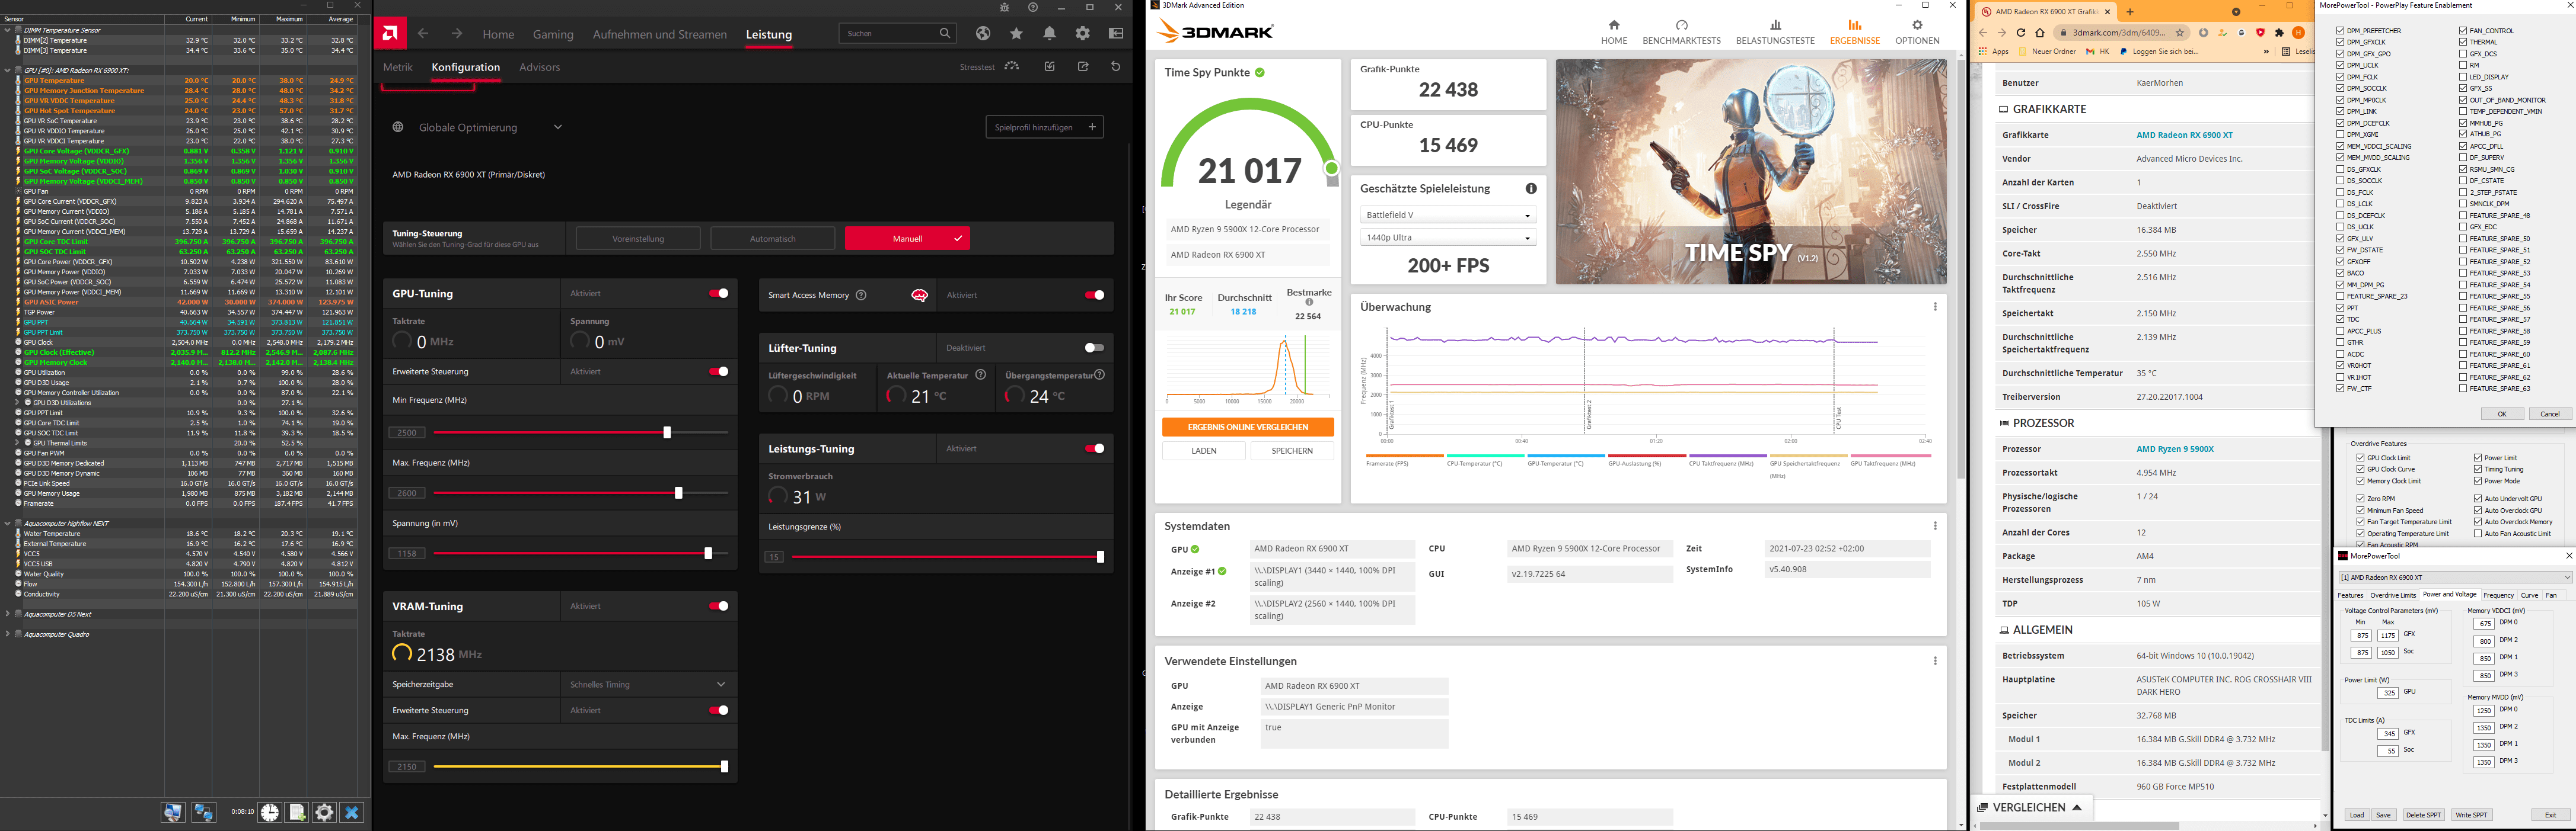Screen dimensions: 2576x831
Task: Expand Aquacomputer Quadro tree node
Action: 8,634
